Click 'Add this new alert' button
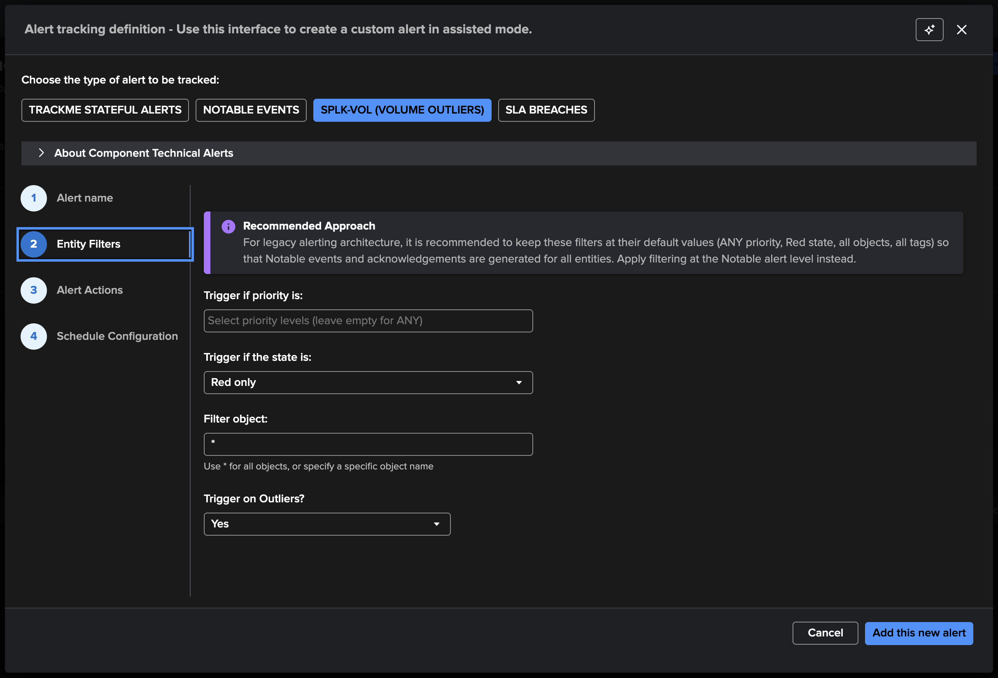This screenshot has width=998, height=678. tap(919, 634)
